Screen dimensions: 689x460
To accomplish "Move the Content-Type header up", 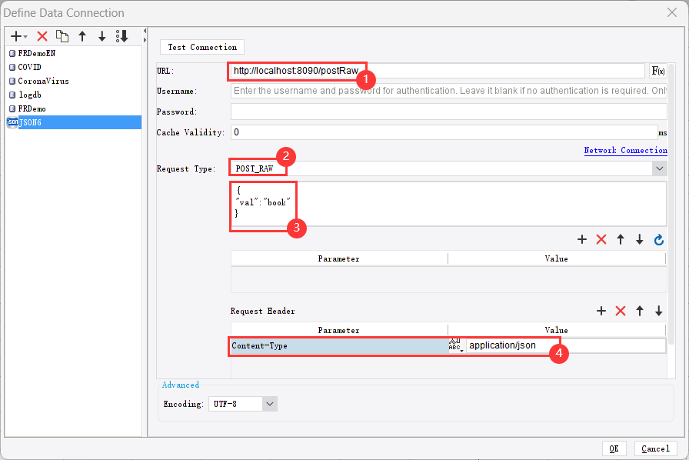I will click(x=640, y=311).
